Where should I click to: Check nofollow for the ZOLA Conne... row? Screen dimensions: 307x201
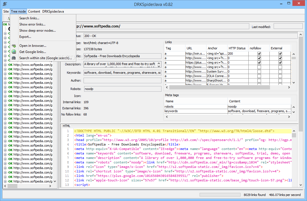[259, 76]
